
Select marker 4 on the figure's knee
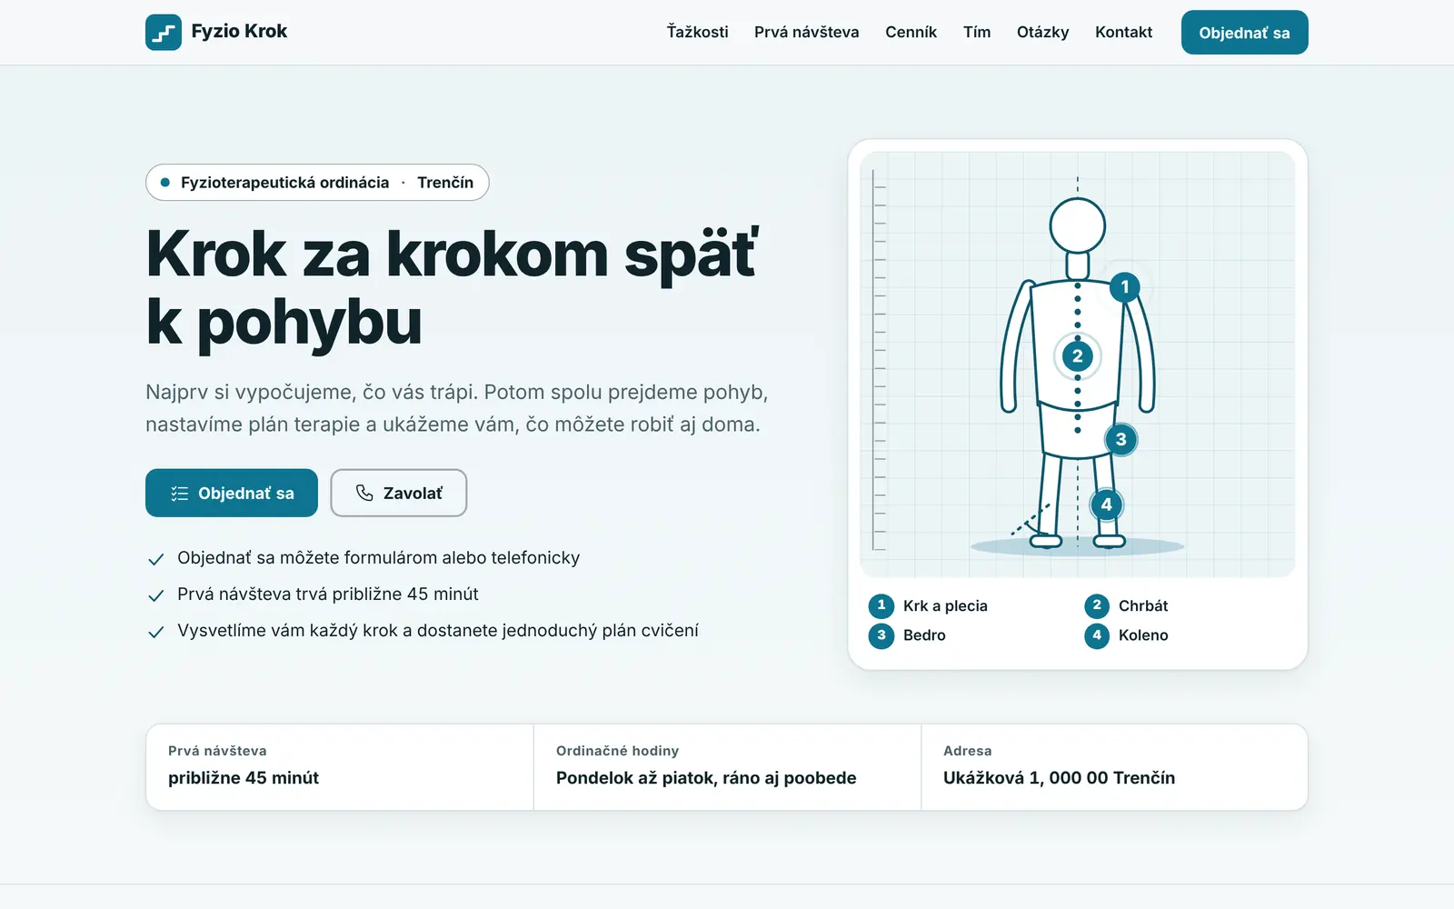tap(1106, 504)
